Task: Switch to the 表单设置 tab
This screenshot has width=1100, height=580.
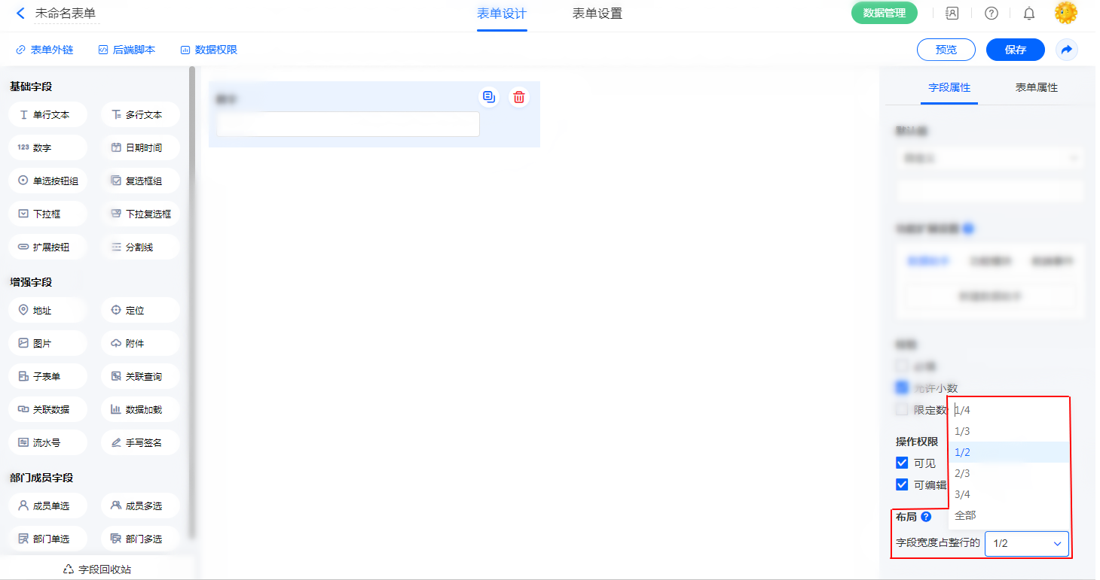Action: [597, 14]
